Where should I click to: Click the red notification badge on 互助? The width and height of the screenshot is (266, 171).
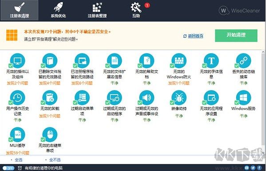(x=147, y=5)
